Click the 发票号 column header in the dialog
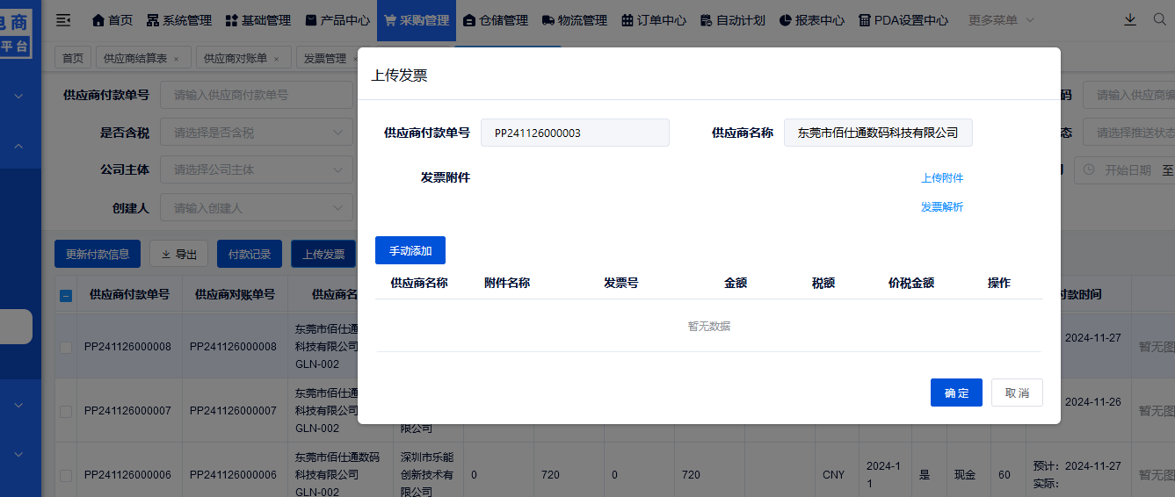The height and width of the screenshot is (497, 1175). click(621, 283)
